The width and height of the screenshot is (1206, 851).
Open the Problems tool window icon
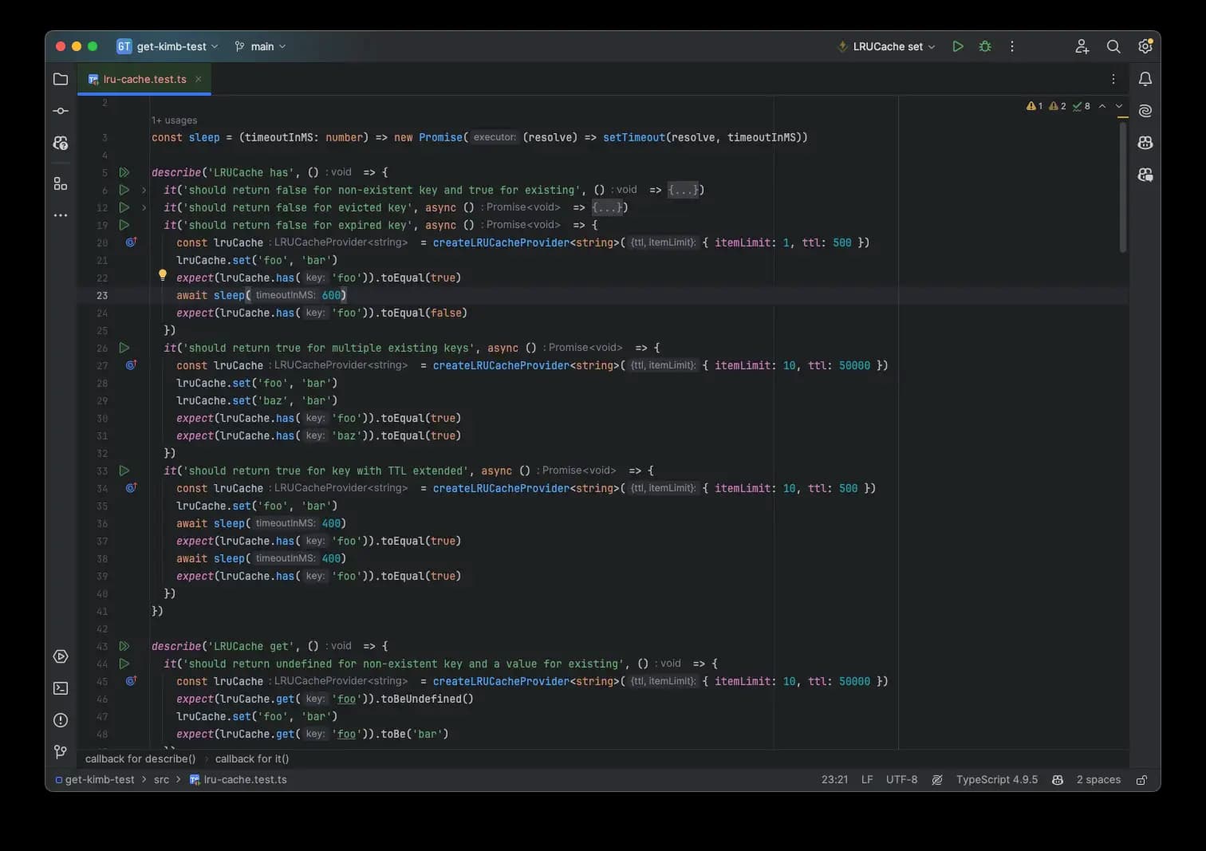pos(61,720)
